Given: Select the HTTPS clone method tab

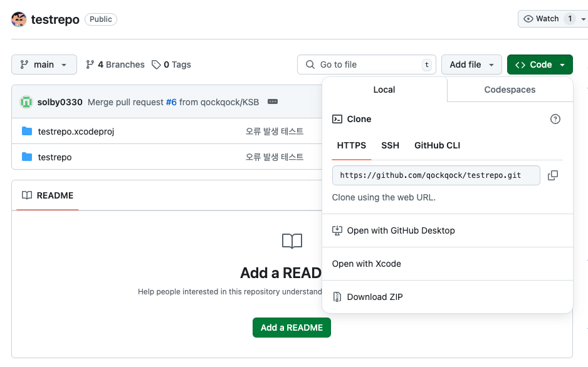Looking at the screenshot, I should (352, 145).
